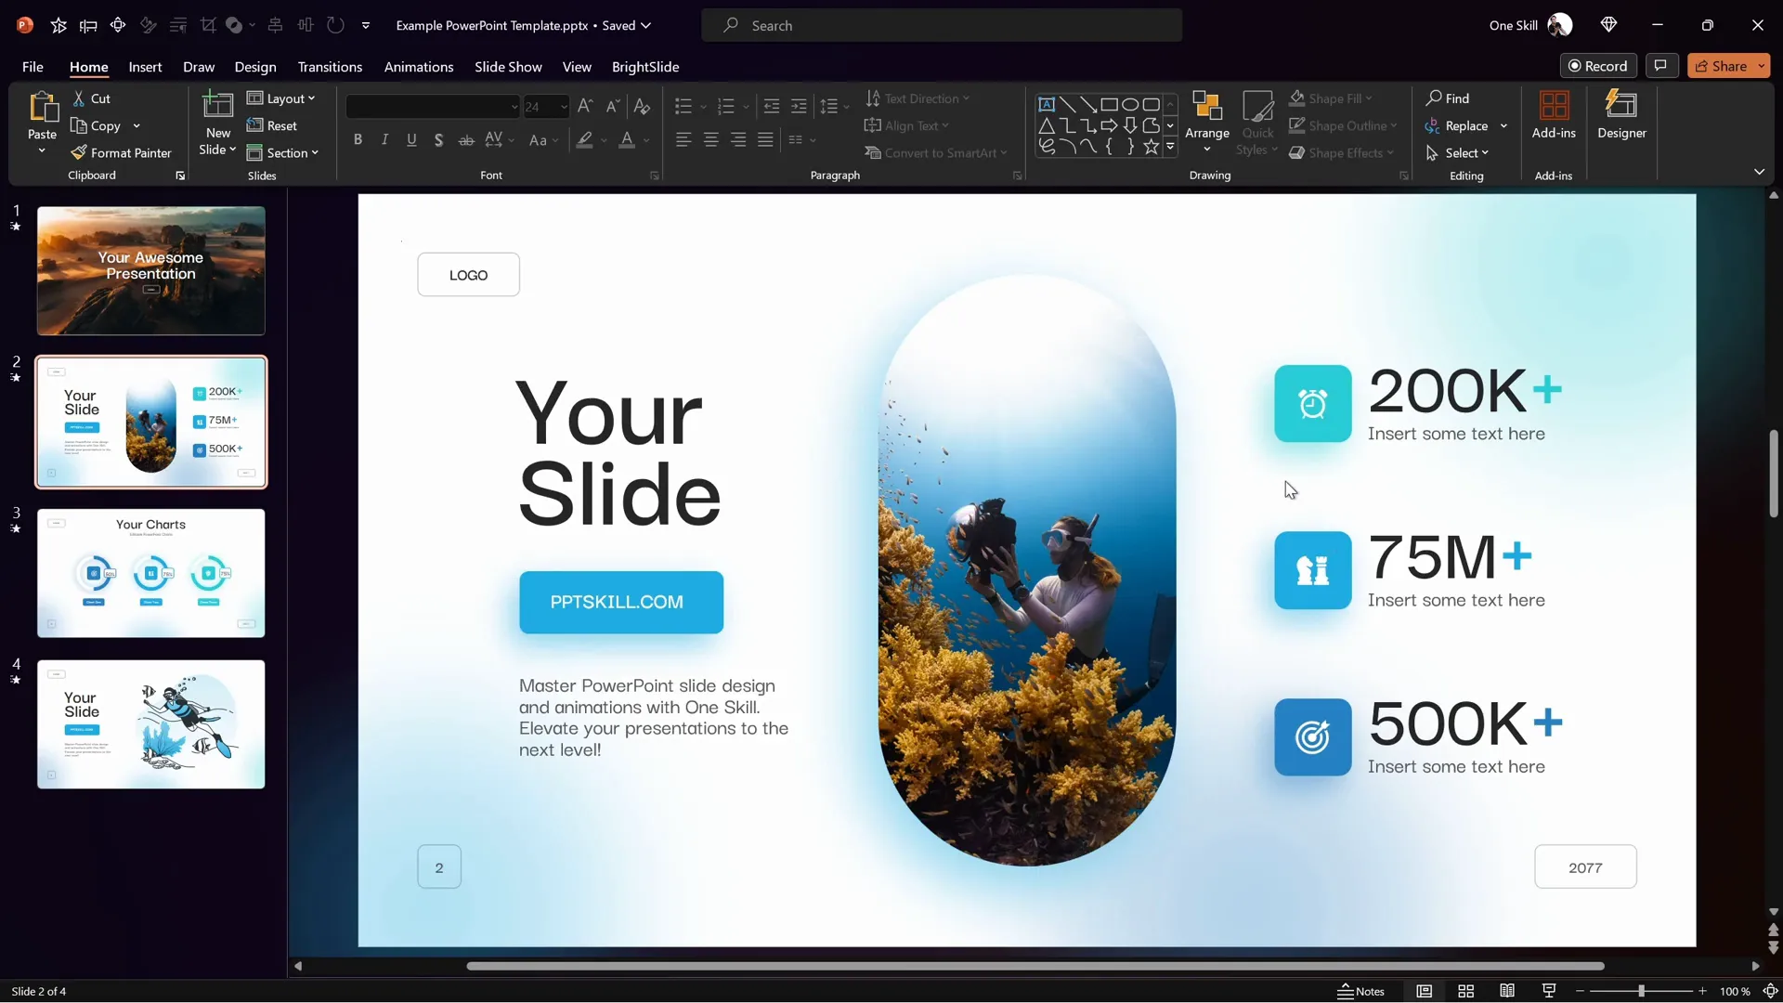
Task: Increase font size icon
Action: click(585, 106)
